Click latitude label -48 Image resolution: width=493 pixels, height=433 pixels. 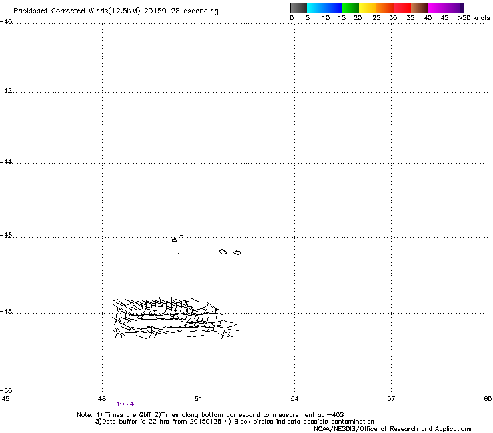point(6,311)
